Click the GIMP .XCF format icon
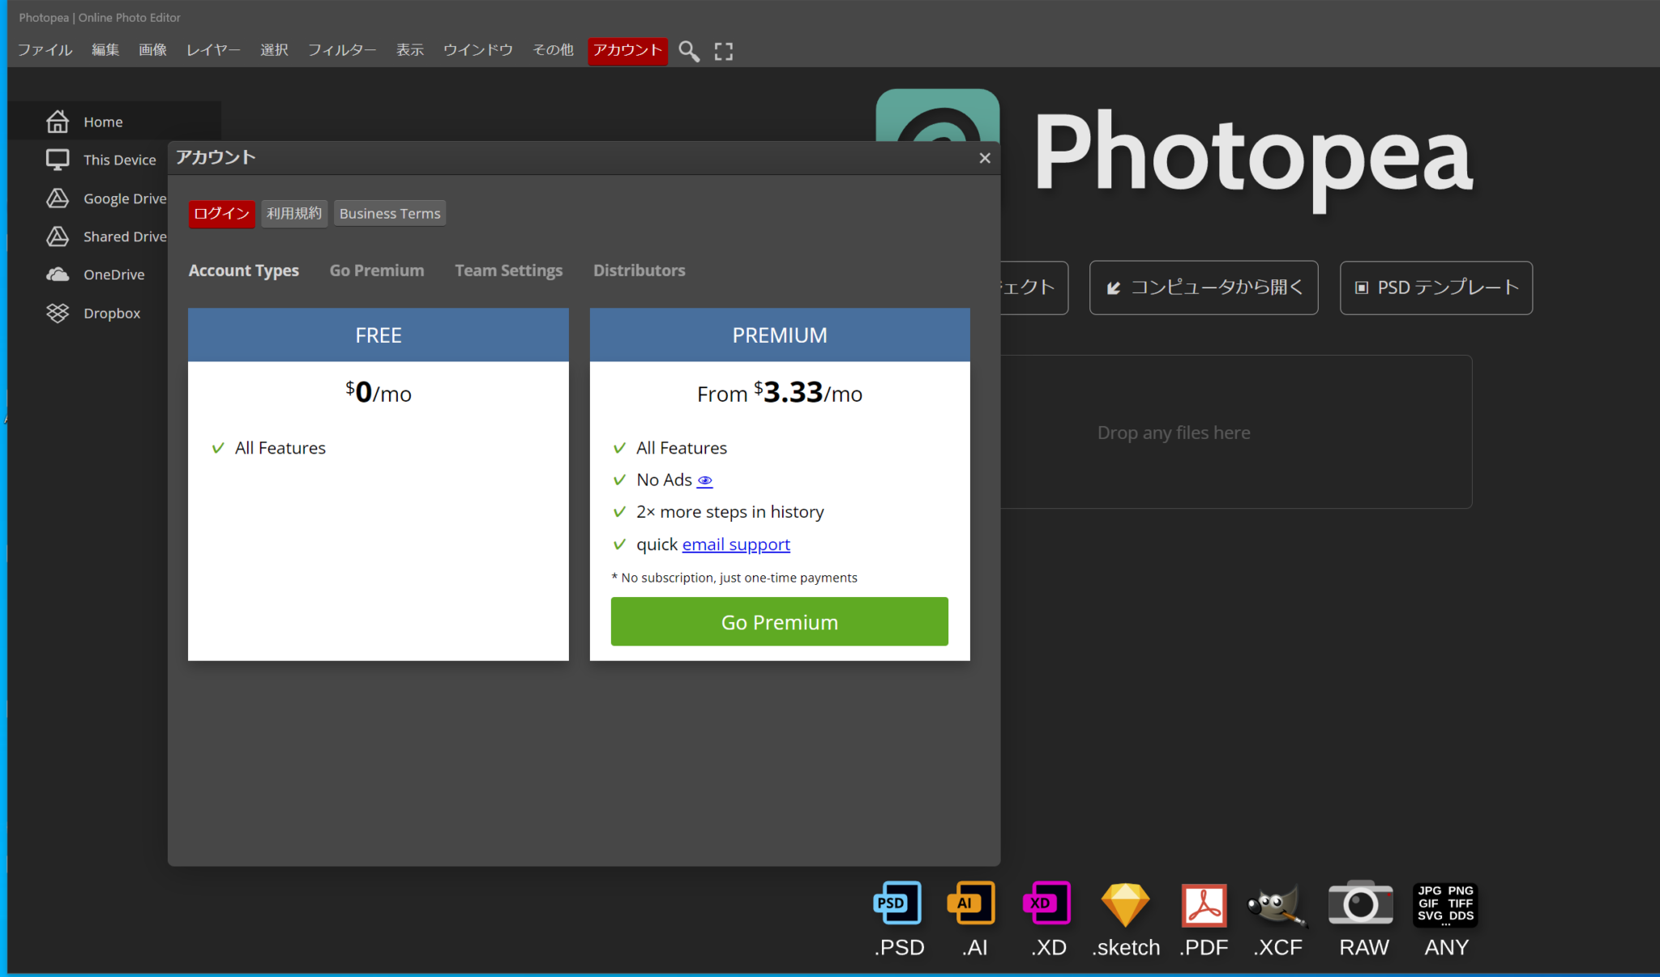 [1277, 902]
